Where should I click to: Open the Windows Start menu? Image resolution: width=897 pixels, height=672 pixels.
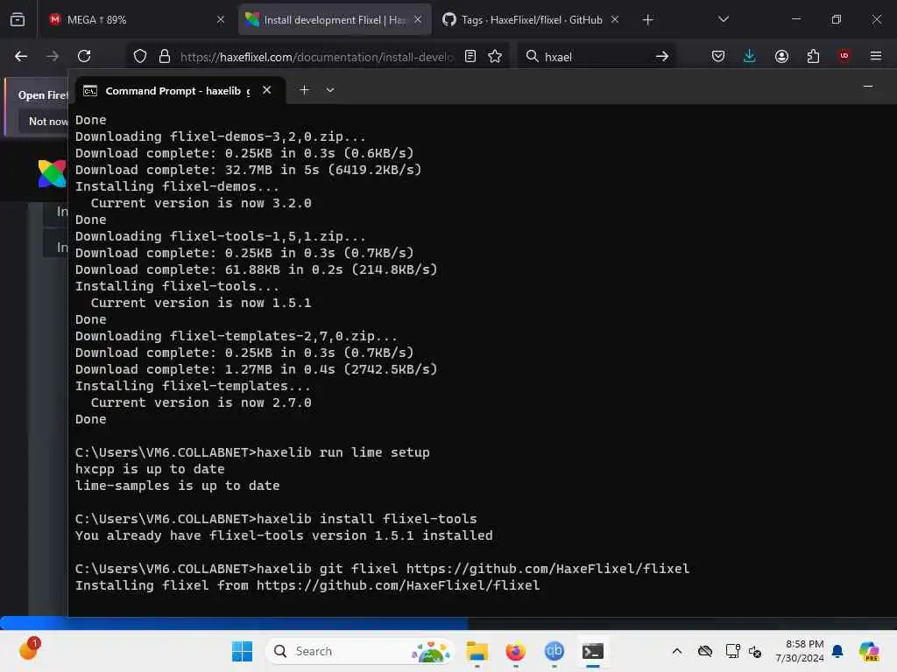click(242, 651)
